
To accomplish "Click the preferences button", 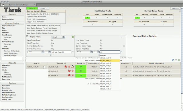I will pyautogui.click(x=175, y=8).
